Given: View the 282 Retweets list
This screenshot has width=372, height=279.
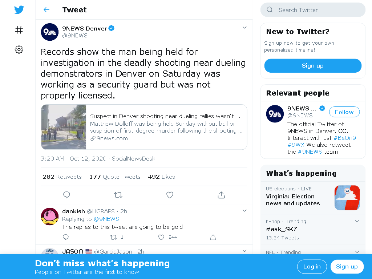Looking at the screenshot, I should (x=62, y=177).
